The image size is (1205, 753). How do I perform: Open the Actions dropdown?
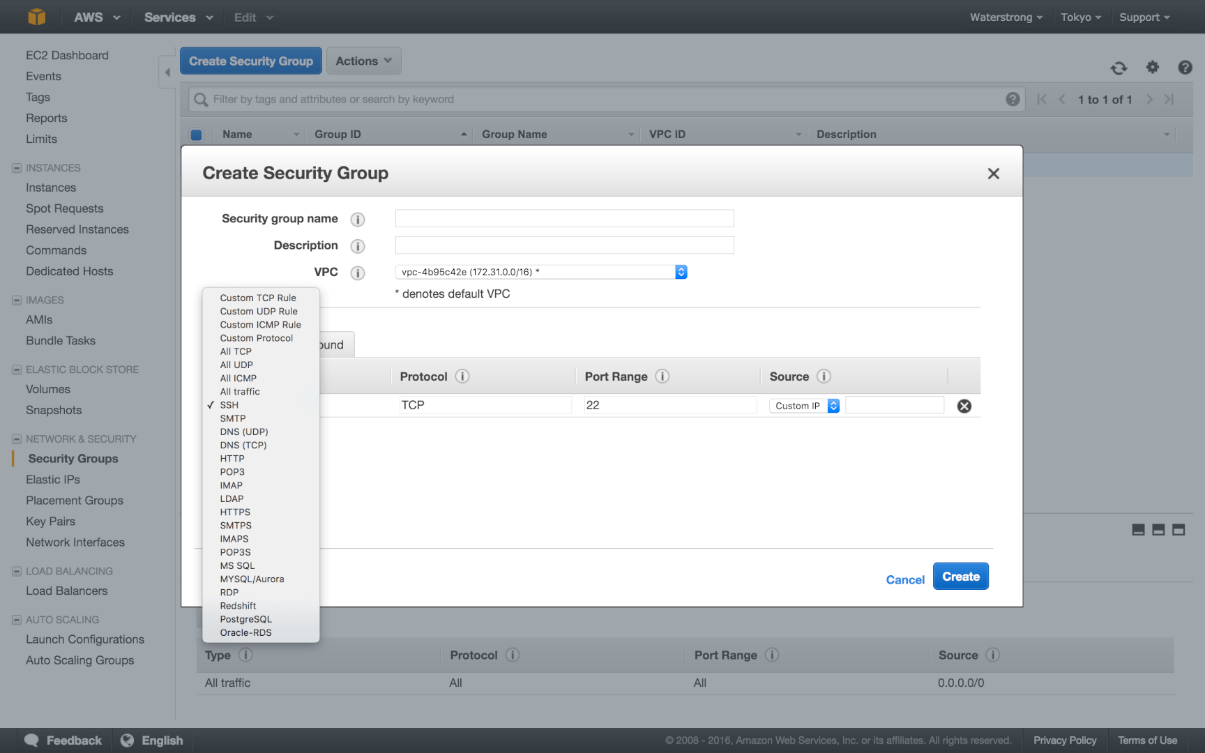pos(363,61)
